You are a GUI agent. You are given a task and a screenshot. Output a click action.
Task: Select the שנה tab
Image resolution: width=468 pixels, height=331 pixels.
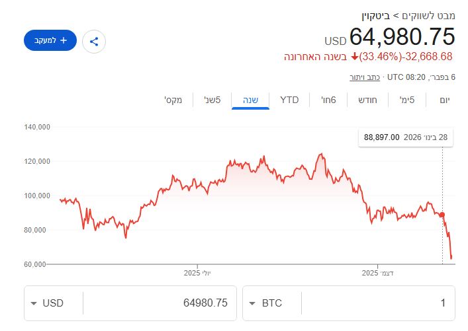point(250,100)
